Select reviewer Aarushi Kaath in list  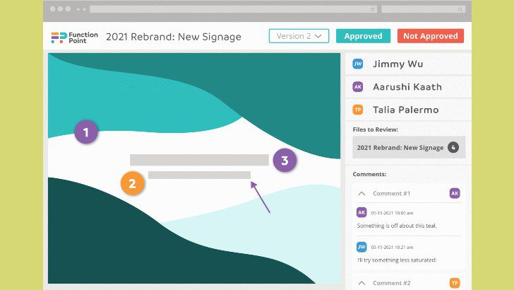point(408,87)
